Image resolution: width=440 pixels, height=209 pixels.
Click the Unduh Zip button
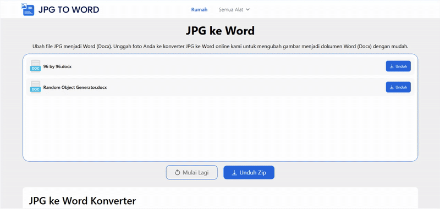[x=249, y=172]
